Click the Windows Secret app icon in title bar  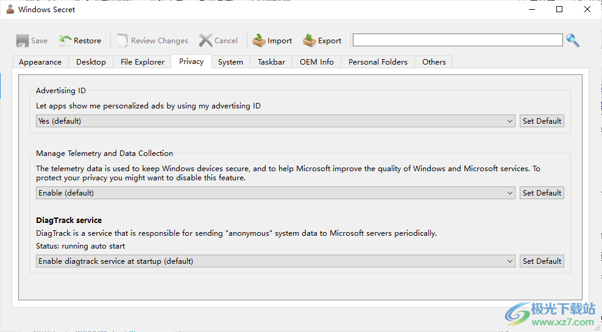tap(10, 10)
